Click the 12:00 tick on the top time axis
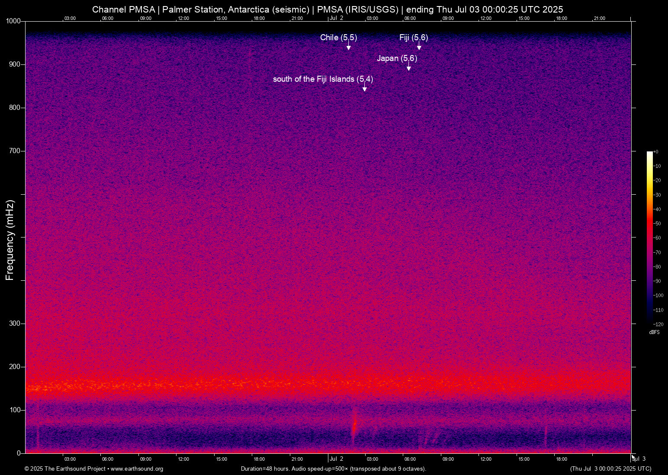 pos(183,19)
